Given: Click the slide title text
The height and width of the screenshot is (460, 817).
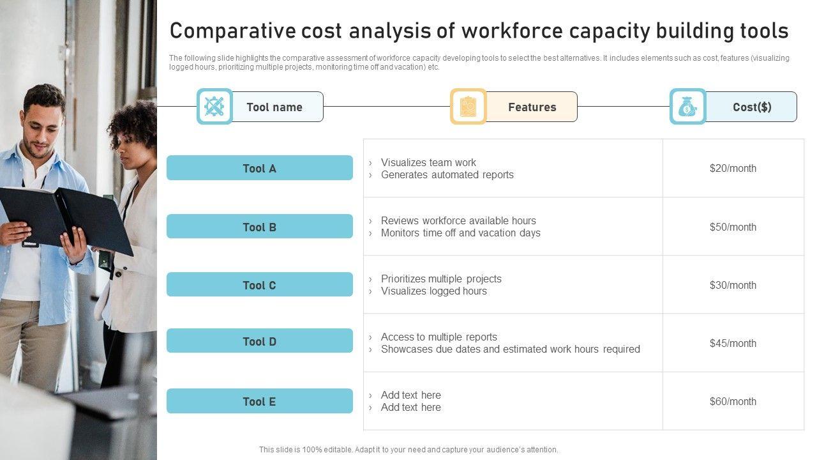Looking at the screenshot, I should tap(479, 31).
